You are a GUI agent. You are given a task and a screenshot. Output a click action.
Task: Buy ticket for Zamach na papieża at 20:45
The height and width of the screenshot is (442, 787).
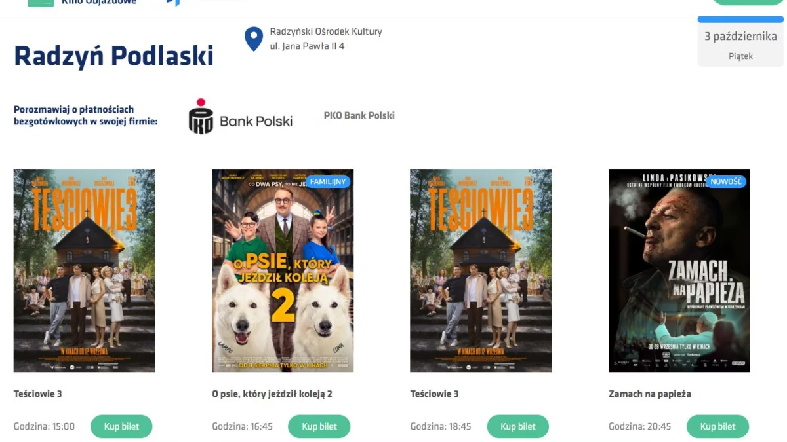pos(717,426)
